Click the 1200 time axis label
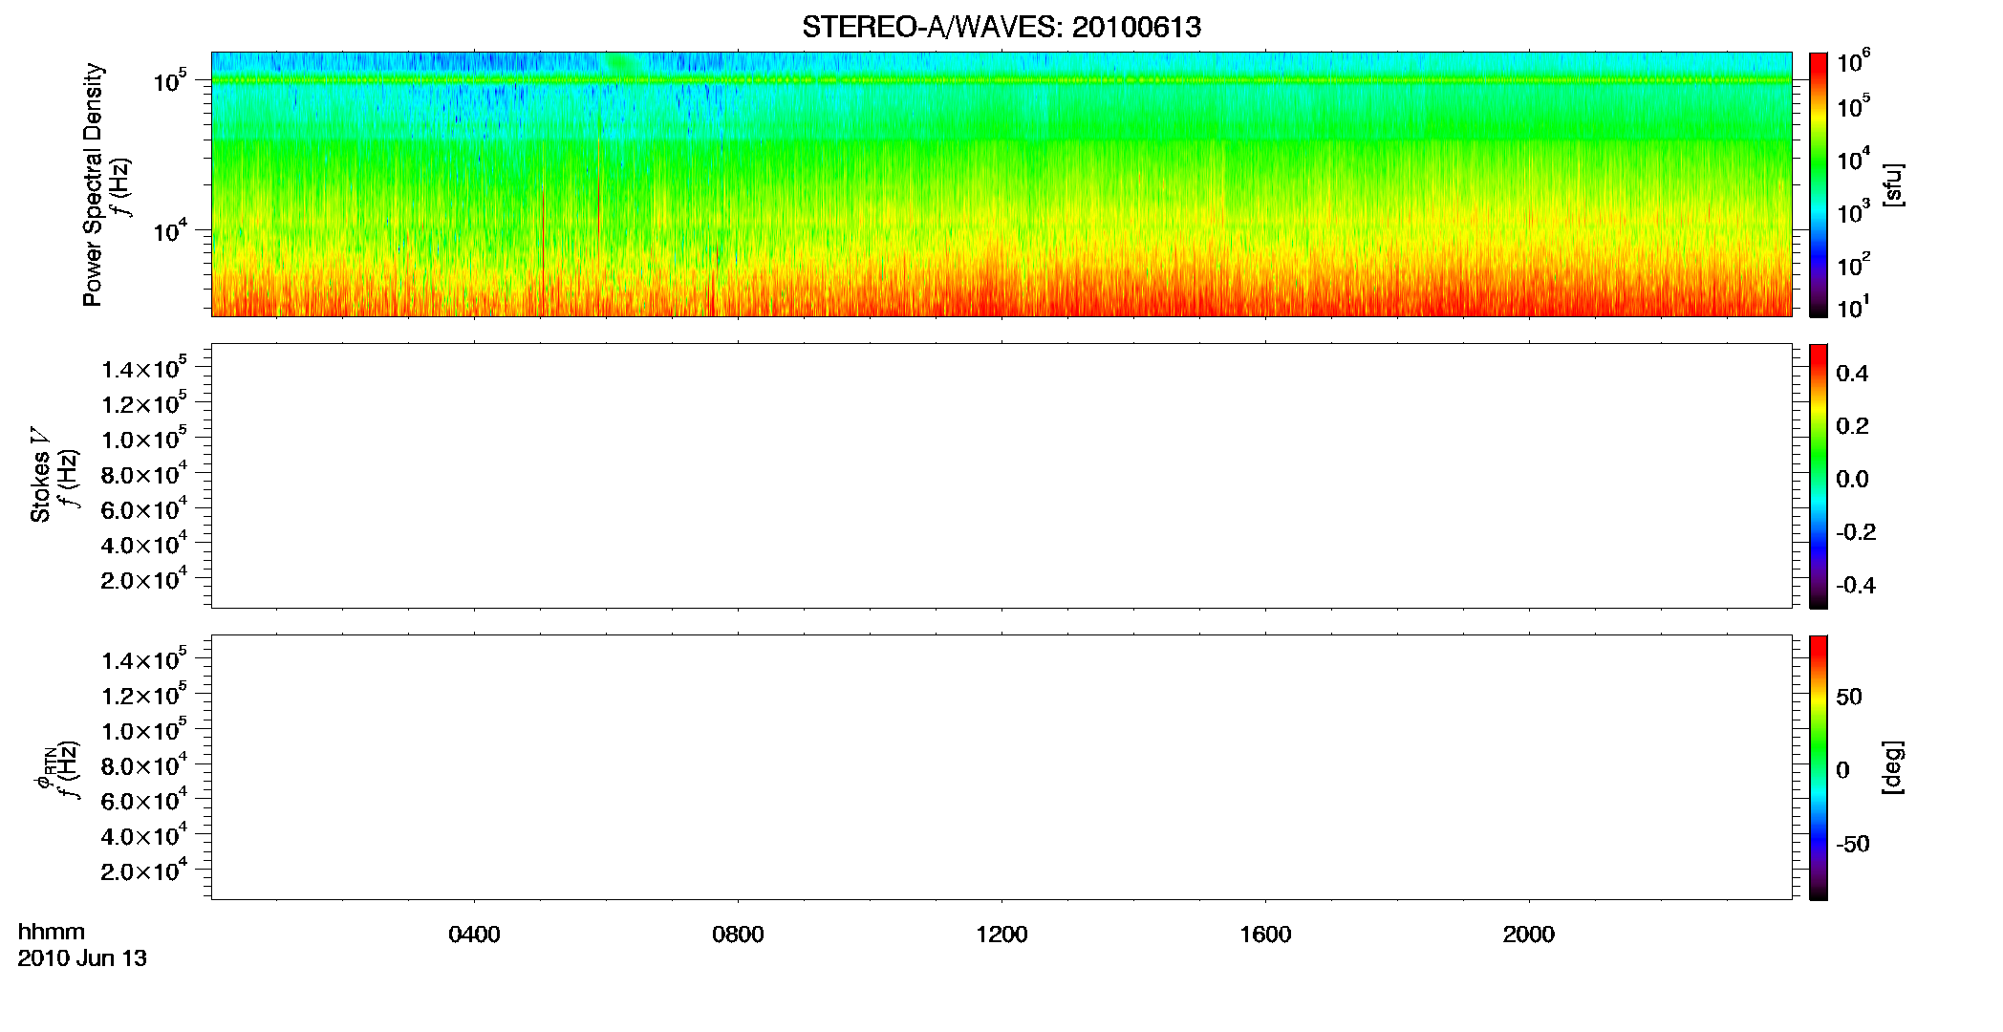 (1001, 935)
